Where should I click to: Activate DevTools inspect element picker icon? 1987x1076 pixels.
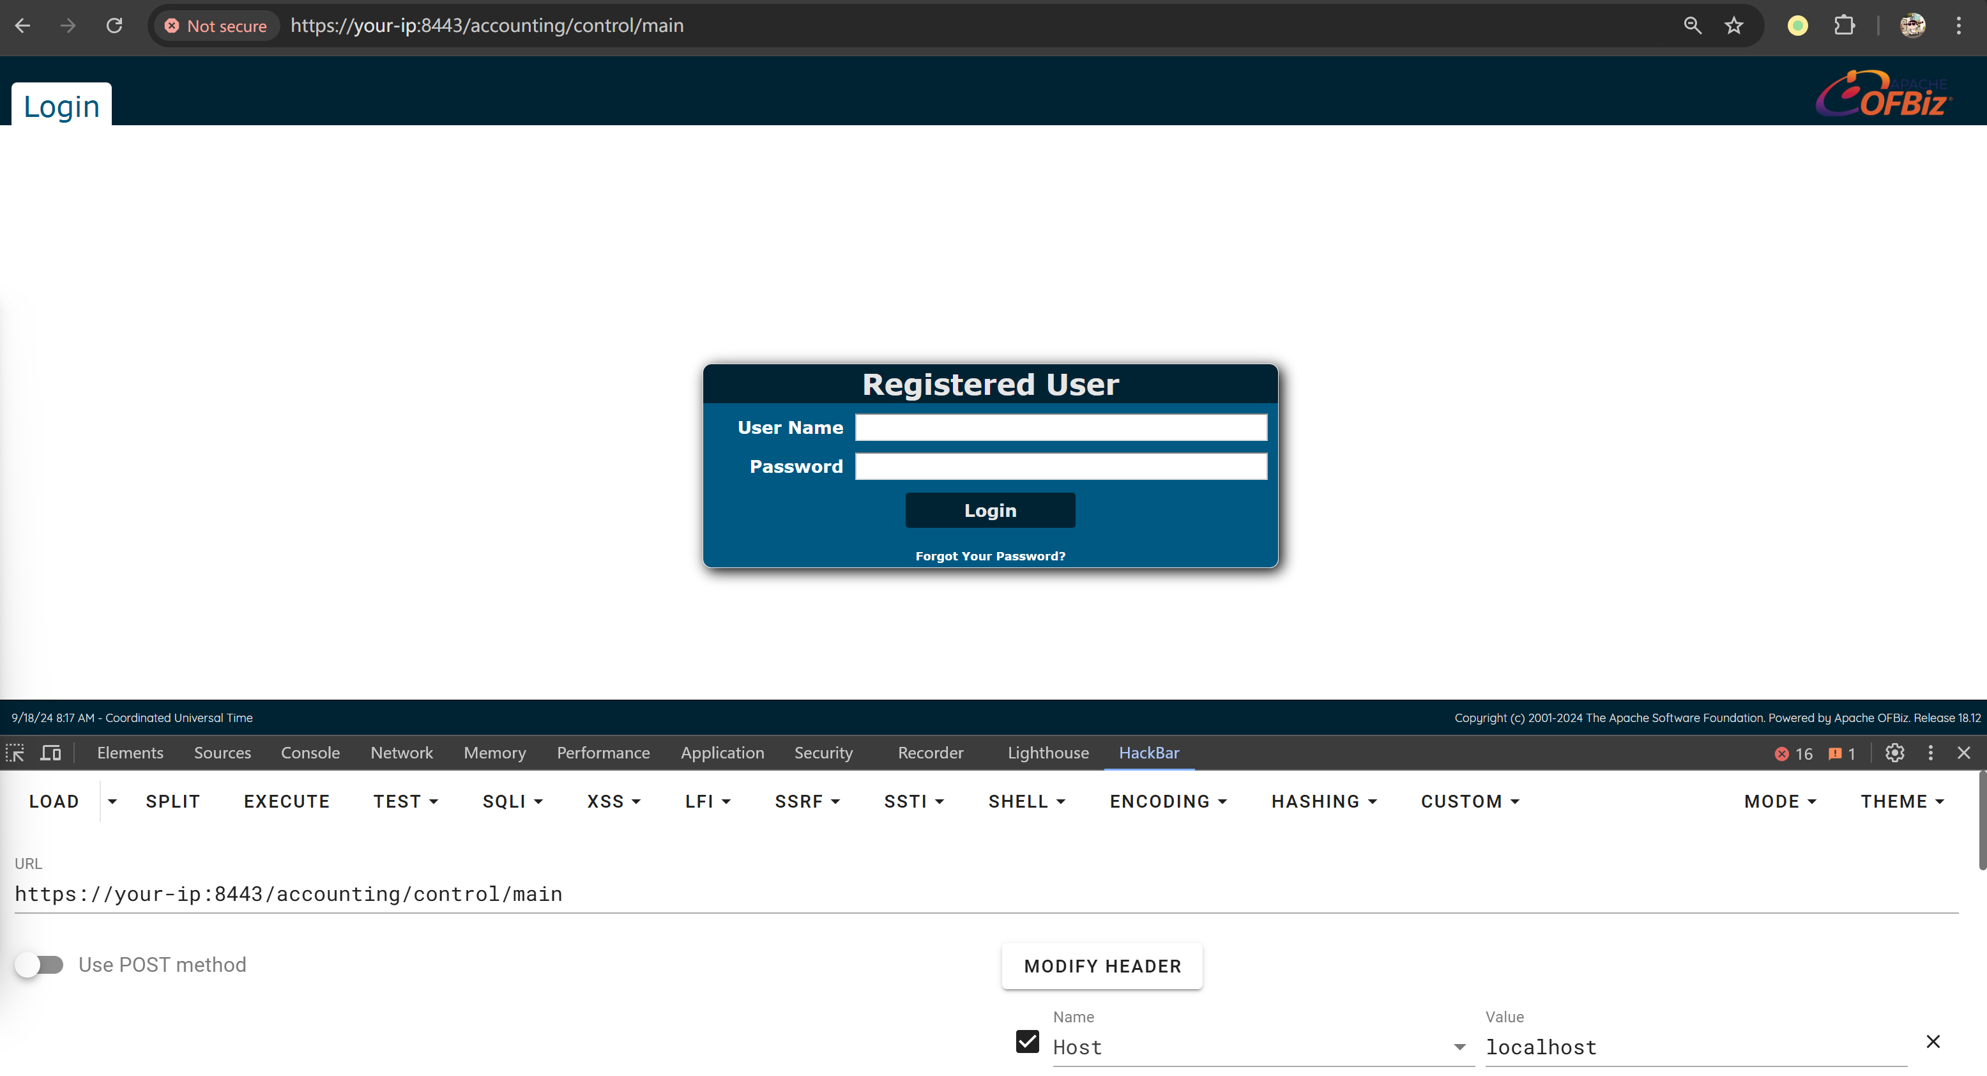point(15,753)
